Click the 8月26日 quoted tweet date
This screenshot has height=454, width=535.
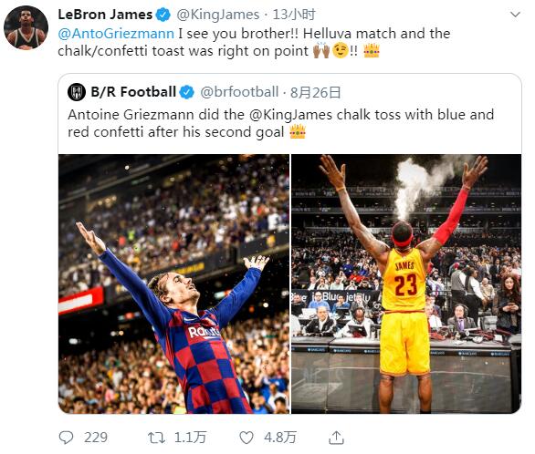316,92
